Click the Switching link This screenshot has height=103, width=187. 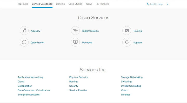(x=126, y=81)
